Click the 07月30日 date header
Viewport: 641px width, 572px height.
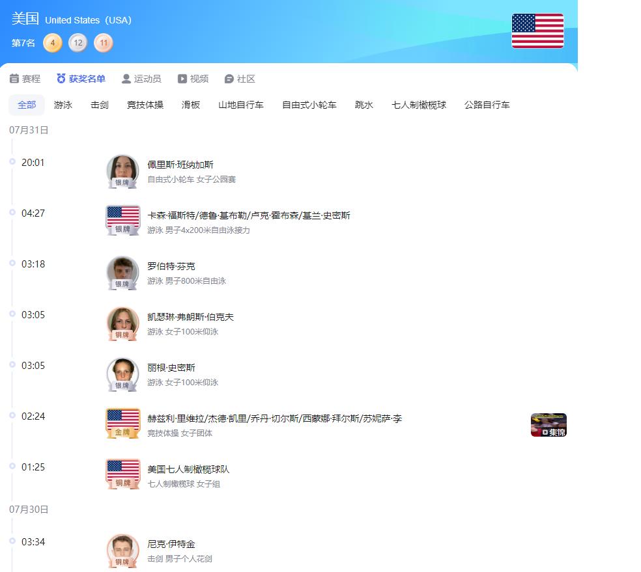[x=29, y=509]
